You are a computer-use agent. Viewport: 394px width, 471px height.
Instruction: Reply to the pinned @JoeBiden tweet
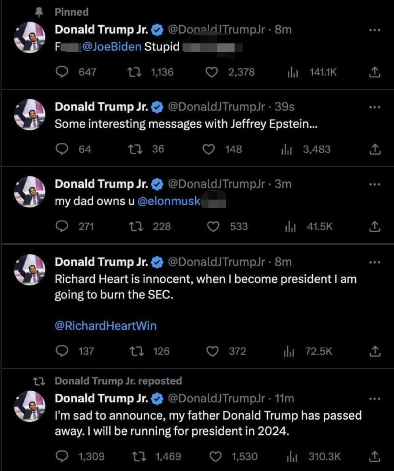(x=62, y=72)
